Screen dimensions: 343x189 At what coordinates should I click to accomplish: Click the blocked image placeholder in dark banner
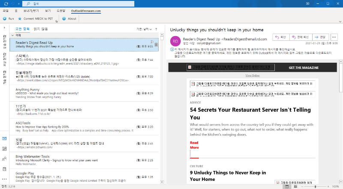231,67
